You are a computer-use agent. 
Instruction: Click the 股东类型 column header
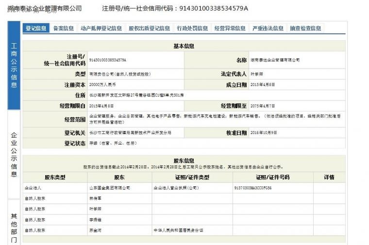55,177
